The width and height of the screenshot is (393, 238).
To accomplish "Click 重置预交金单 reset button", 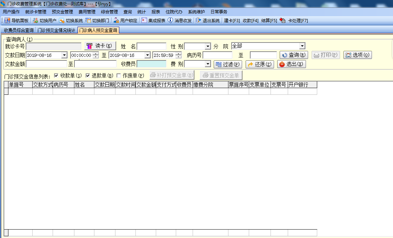I will pos(221,75).
